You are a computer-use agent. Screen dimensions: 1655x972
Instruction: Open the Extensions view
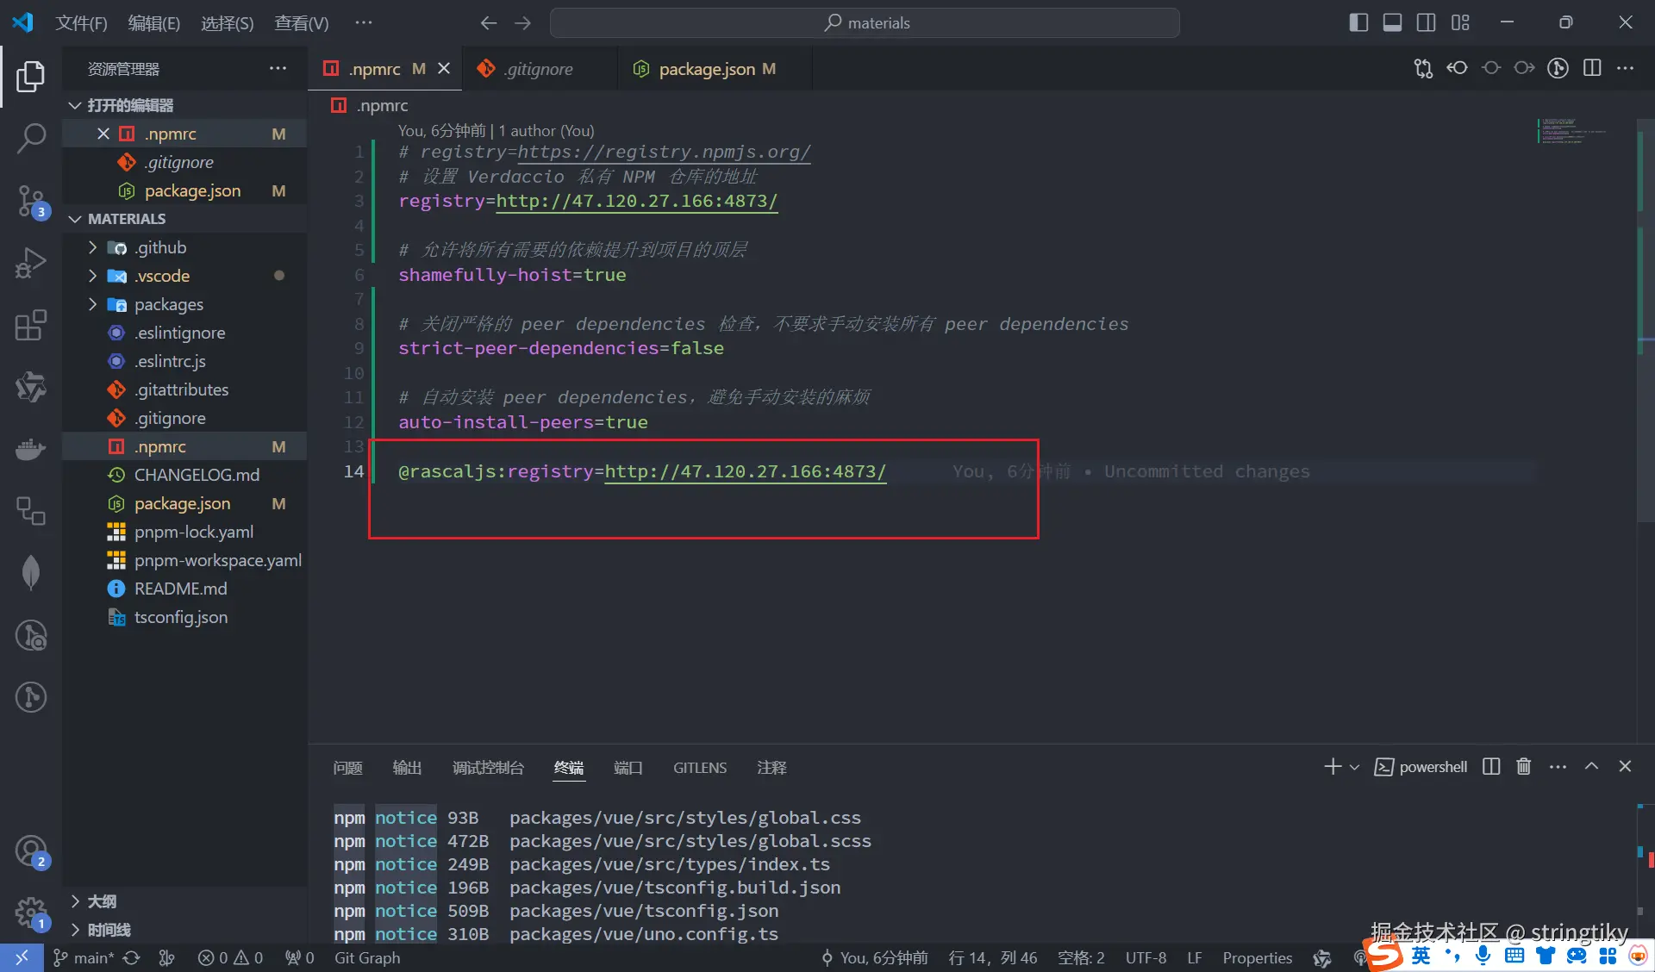pyautogui.click(x=31, y=326)
